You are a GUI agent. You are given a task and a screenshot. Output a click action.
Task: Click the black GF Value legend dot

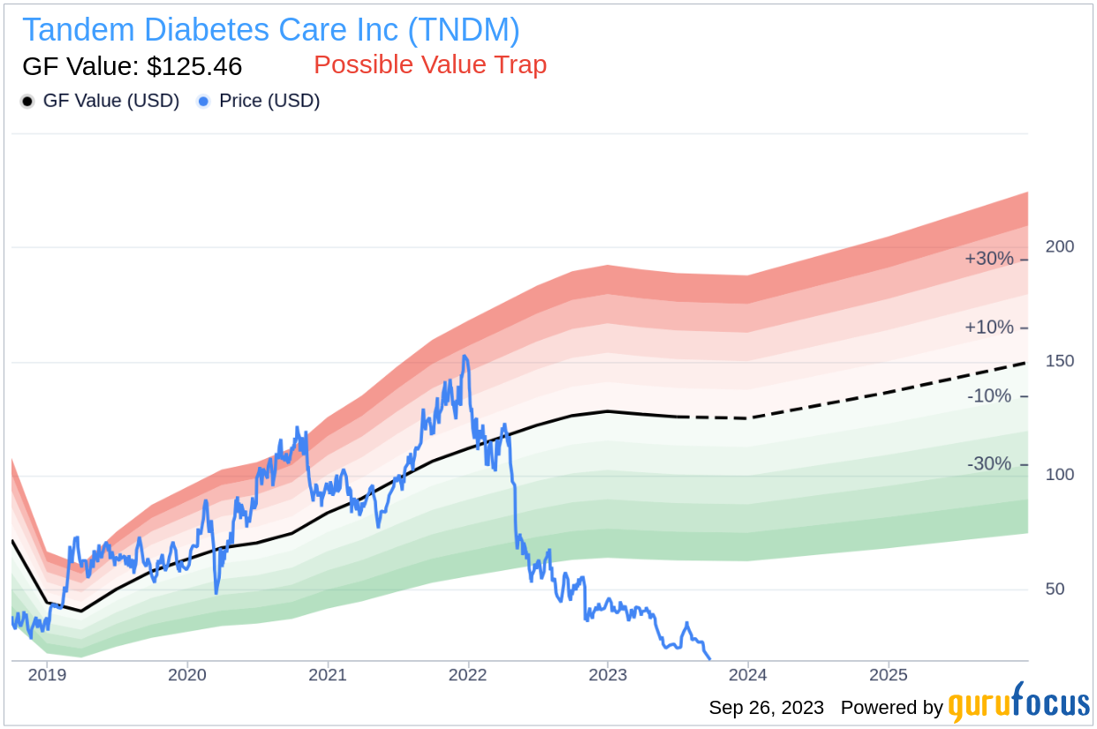27,101
